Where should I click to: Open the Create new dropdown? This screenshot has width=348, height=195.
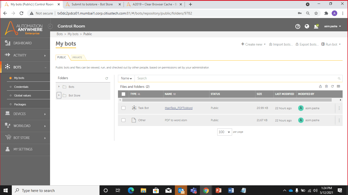pyautogui.click(x=254, y=44)
